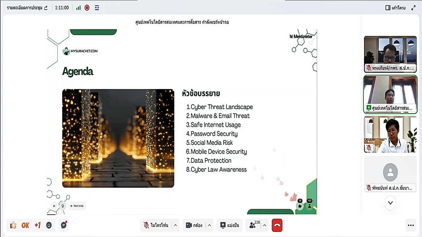The width and height of the screenshot is (422, 237).
Task: Click the settings sliders icon in top bar
Action: coord(97,8)
